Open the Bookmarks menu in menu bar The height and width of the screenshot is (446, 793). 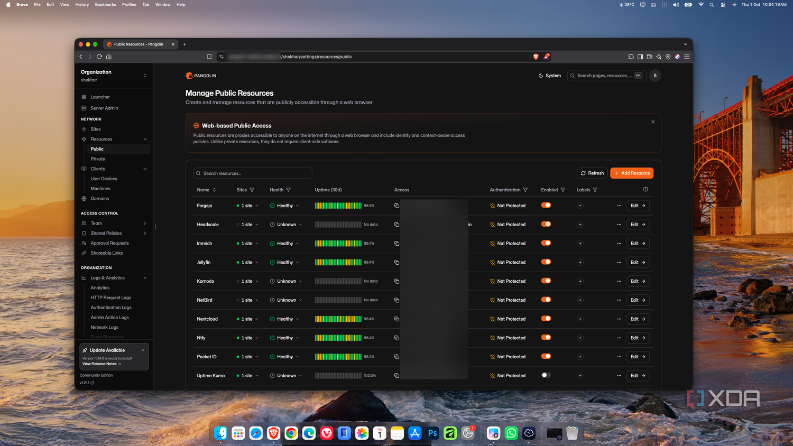tap(105, 4)
